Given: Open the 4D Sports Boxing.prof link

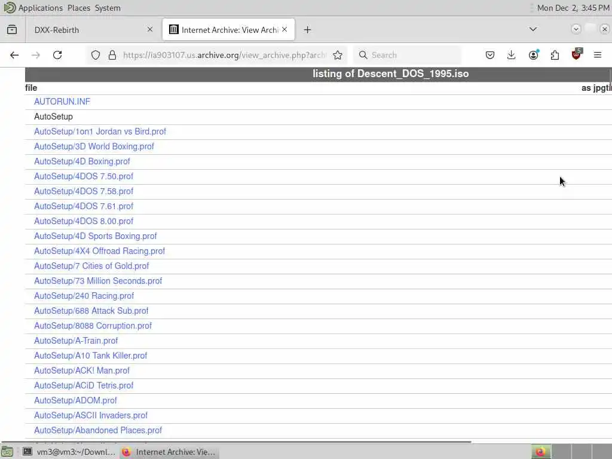Looking at the screenshot, I should tap(95, 236).
